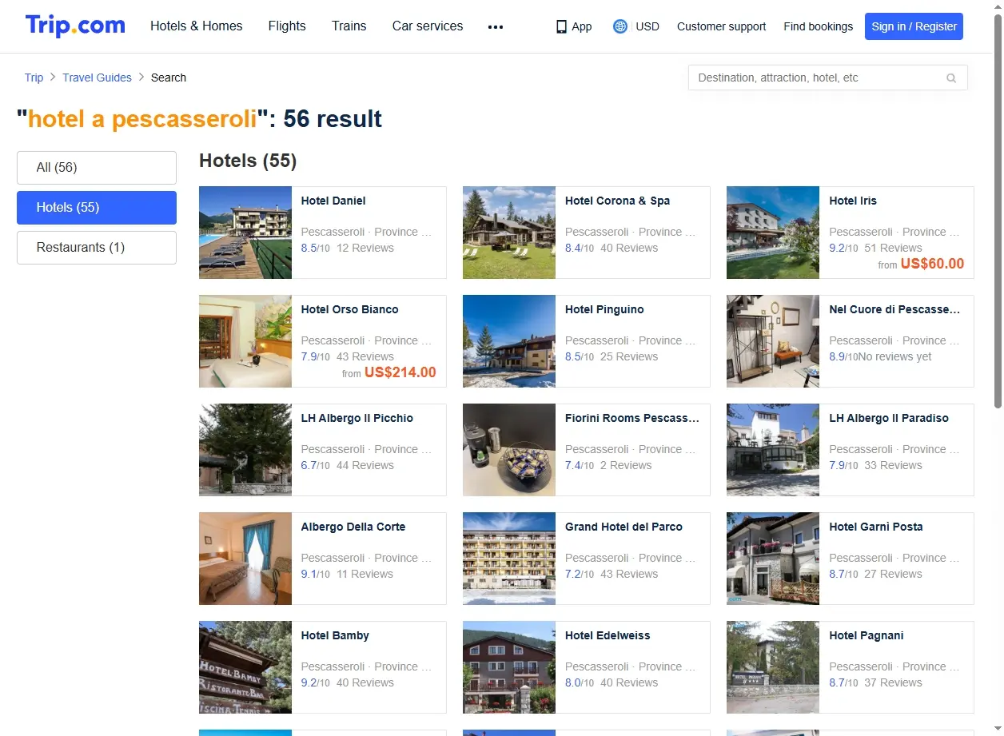Screen dimensions: 1004x736
Task: Focus the destination search field
Action: click(x=827, y=78)
